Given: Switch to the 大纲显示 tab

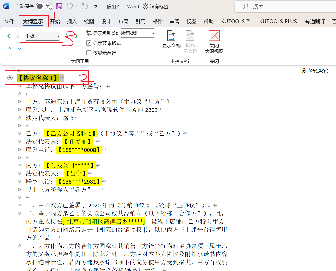Looking at the screenshot, I should 33,21.
